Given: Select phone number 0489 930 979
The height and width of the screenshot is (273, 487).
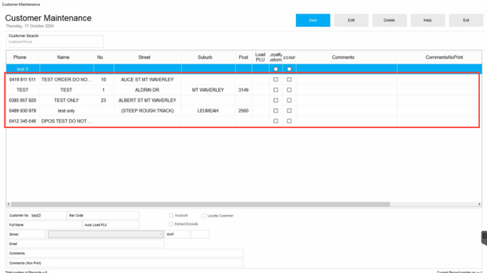Looking at the screenshot, I should pyautogui.click(x=23, y=111).
